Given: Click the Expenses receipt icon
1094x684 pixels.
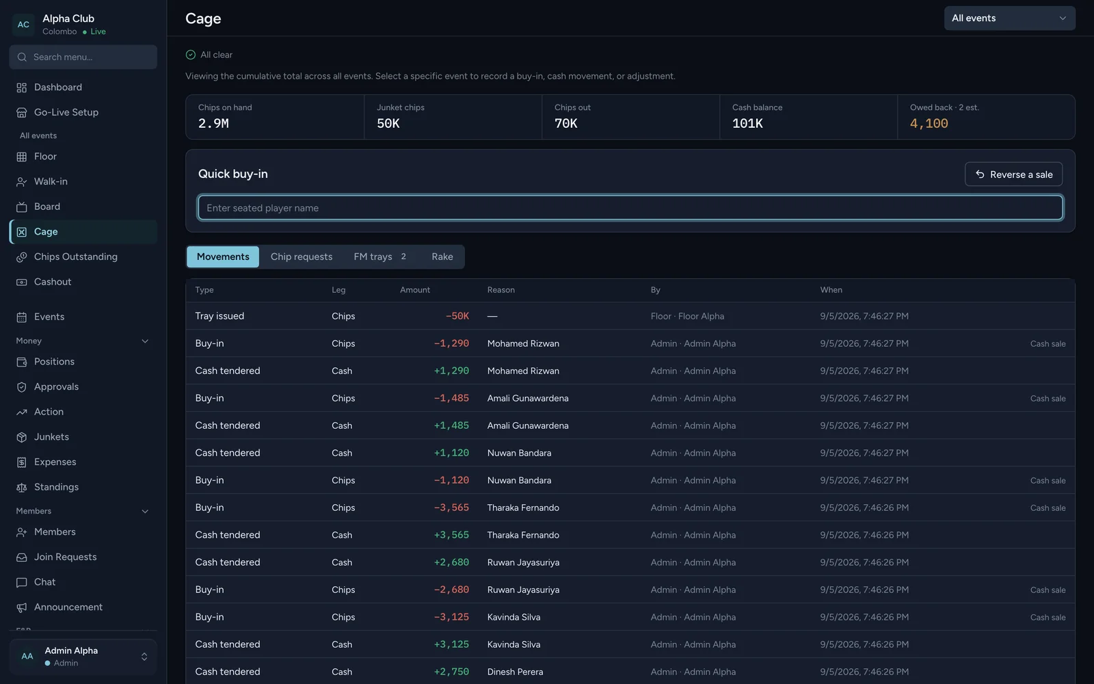Looking at the screenshot, I should [21, 462].
